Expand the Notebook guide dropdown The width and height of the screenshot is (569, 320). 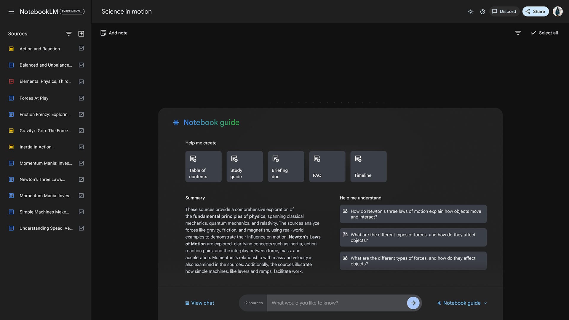486,303
